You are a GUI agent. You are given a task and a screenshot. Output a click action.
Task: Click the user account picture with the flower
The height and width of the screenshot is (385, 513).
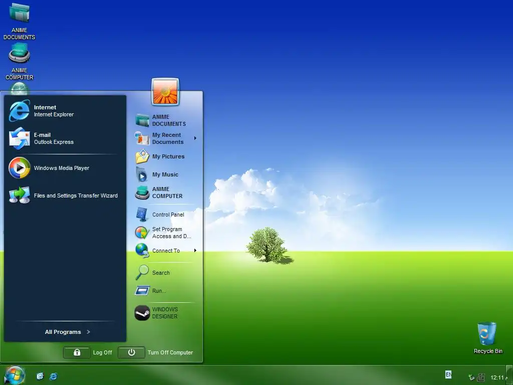[x=165, y=92]
